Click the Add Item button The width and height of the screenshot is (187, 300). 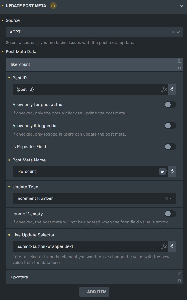coord(94,292)
